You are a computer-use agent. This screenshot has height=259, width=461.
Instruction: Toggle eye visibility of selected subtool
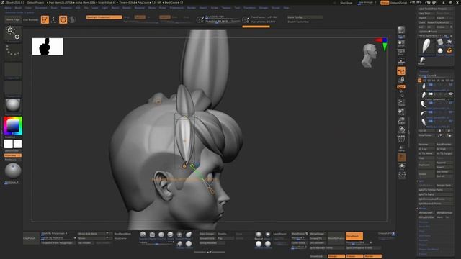tap(450, 94)
